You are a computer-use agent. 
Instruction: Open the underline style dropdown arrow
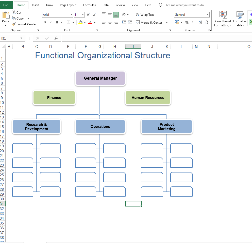[x=62, y=22]
